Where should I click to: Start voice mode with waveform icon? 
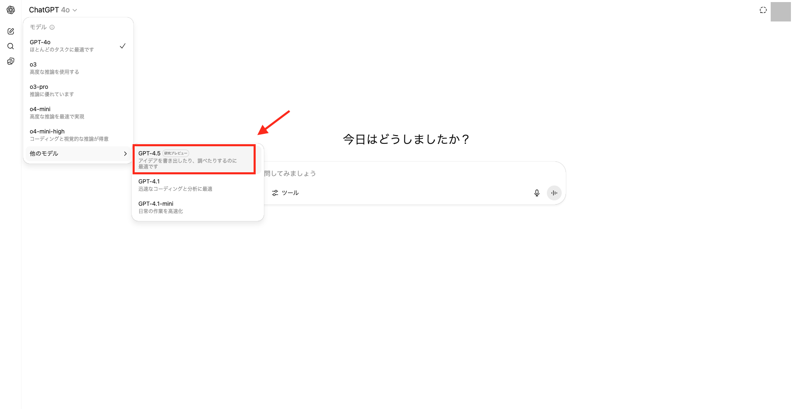pos(554,193)
